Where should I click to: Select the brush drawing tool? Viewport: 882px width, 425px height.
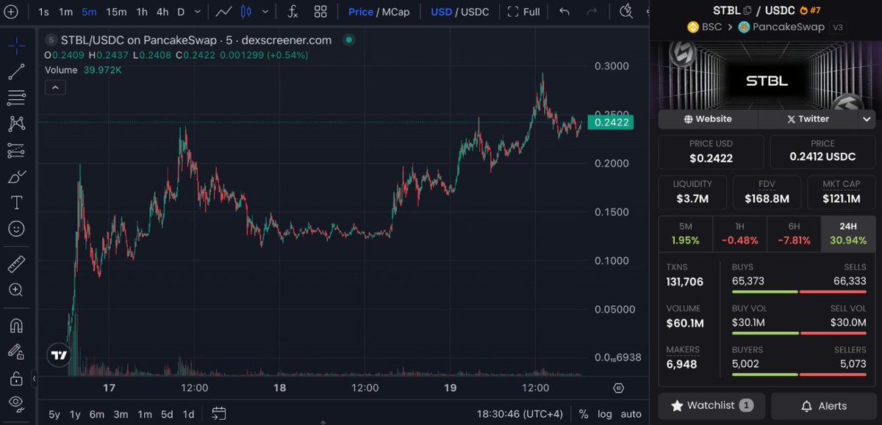[16, 177]
